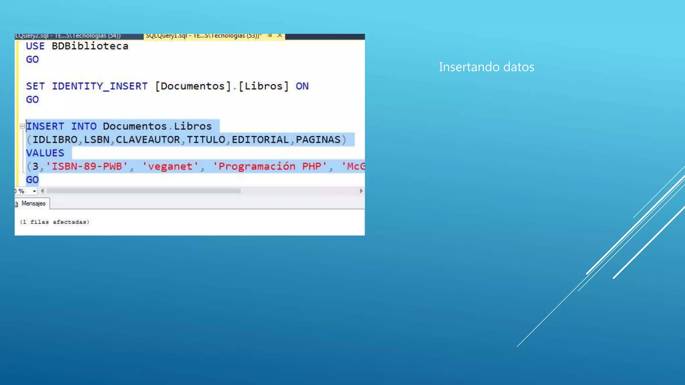Click the Mensajes tab page icon
This screenshot has height=385, width=685.
click(x=16, y=204)
